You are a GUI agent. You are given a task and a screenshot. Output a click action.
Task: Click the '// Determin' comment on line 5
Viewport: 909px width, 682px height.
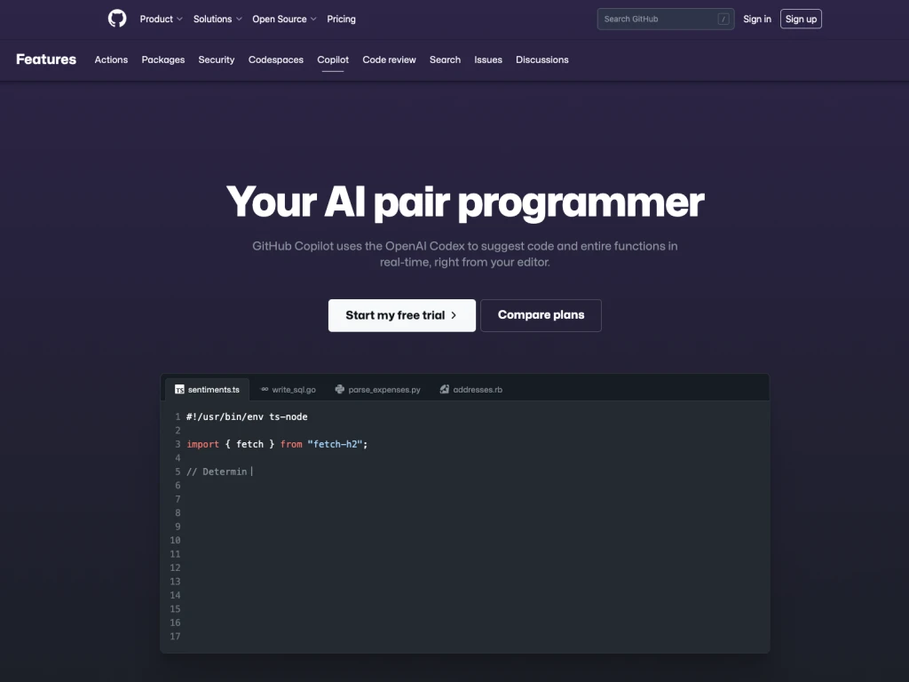[217, 472]
